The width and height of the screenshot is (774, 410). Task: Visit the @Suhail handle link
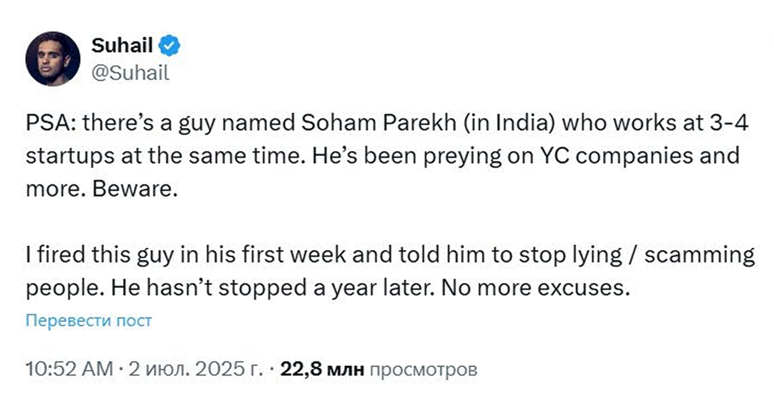130,73
